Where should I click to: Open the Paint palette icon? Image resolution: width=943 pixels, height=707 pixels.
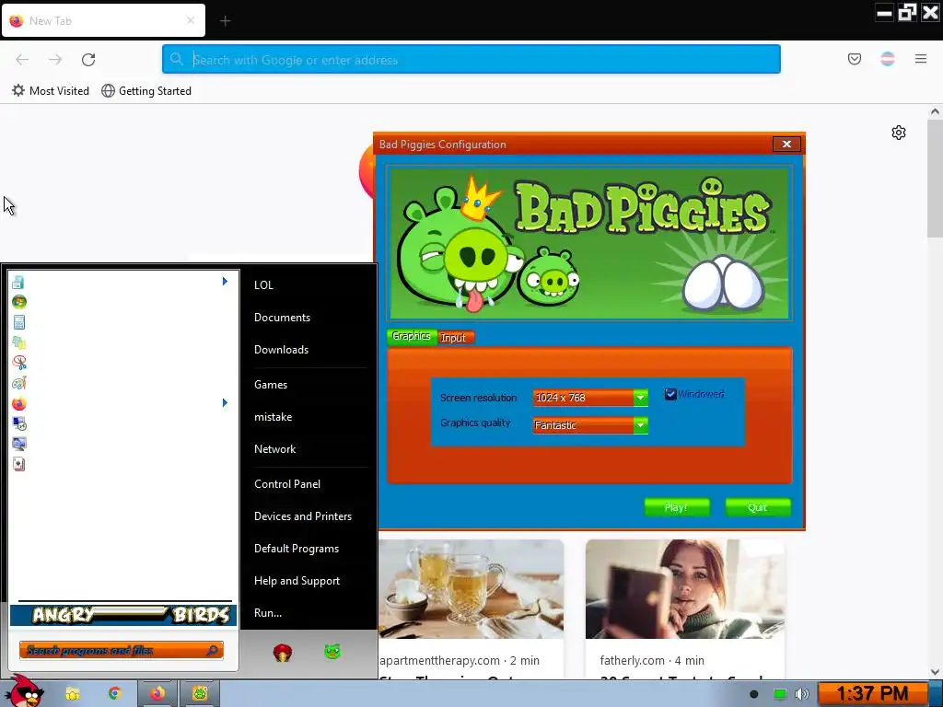(x=18, y=383)
